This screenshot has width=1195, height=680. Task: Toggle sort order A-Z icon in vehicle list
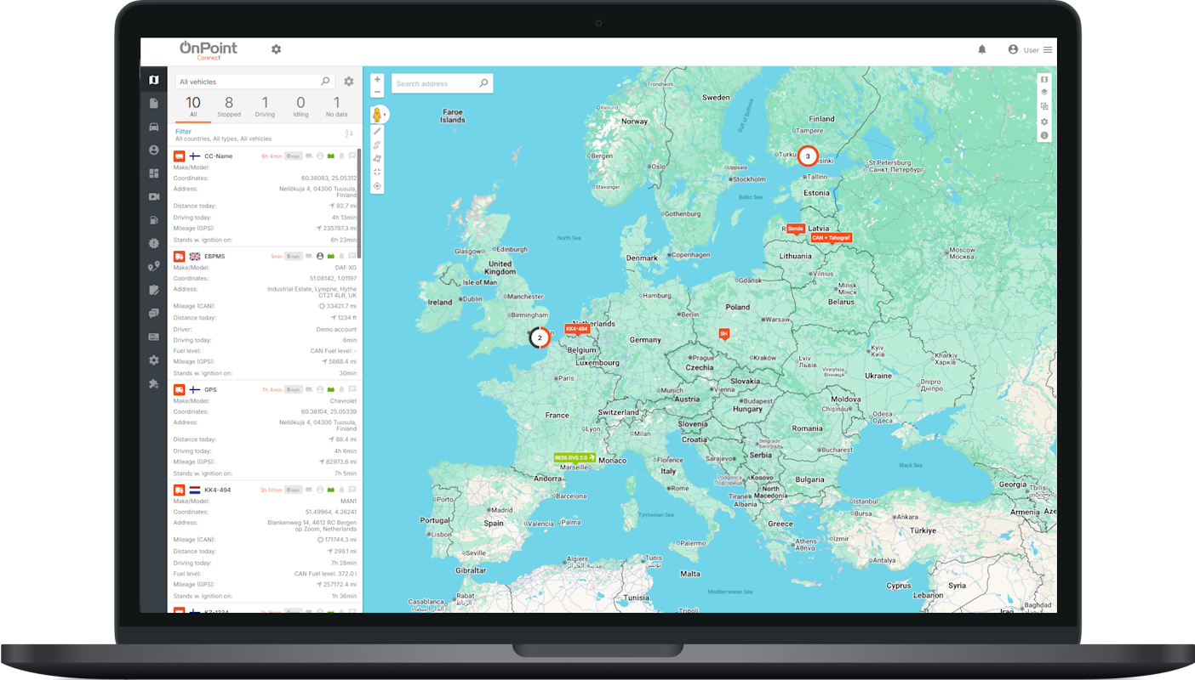348,133
